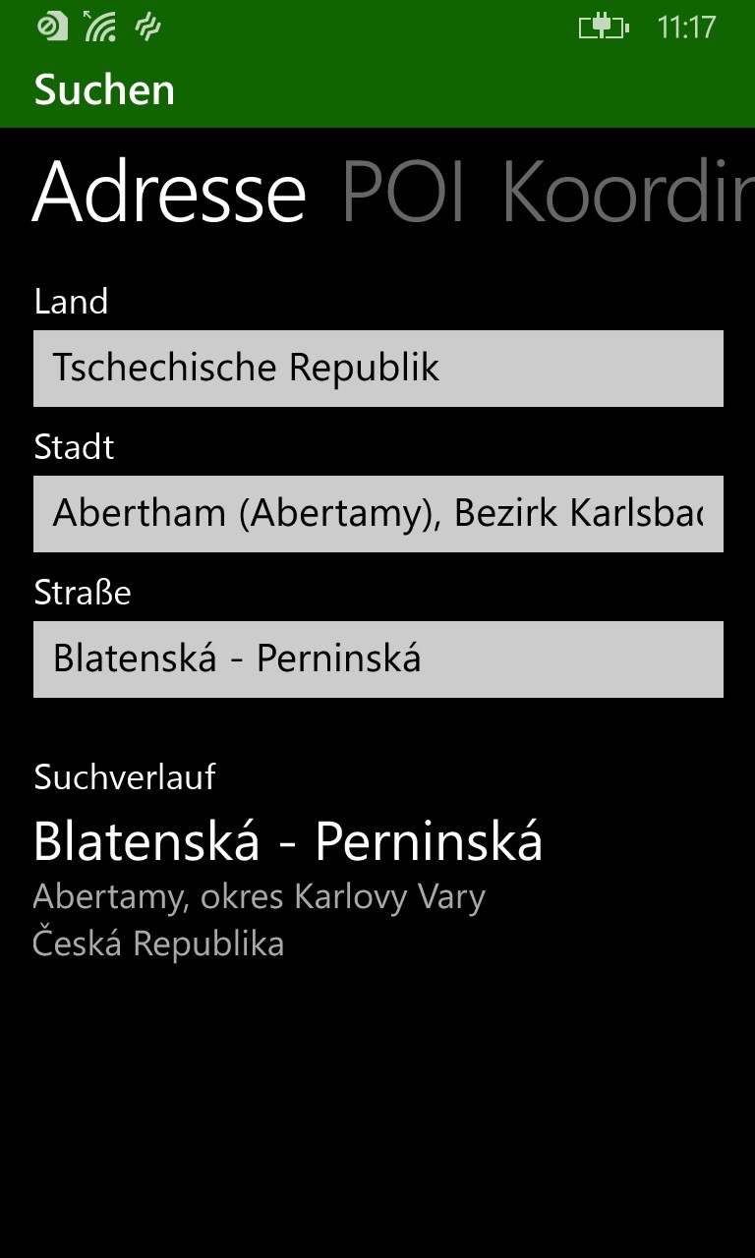This screenshot has height=1258, width=755.
Task: Select the Adresse tab
Action: (x=169, y=193)
